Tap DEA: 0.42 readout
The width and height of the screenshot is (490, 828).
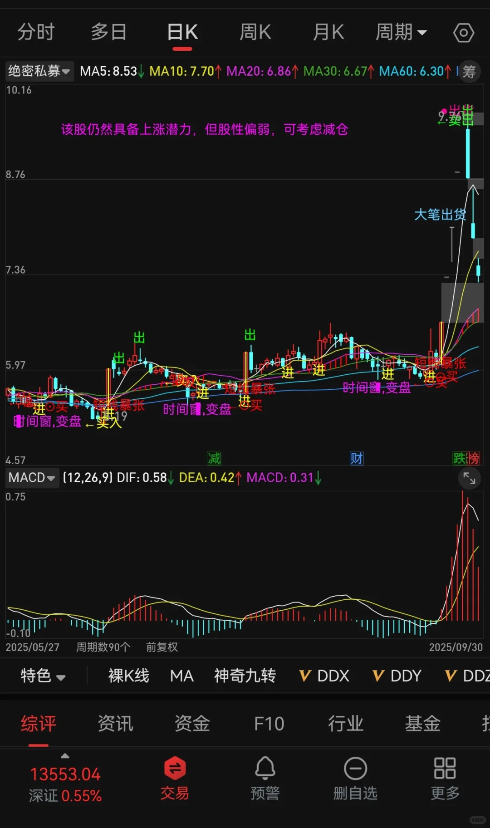[211, 478]
